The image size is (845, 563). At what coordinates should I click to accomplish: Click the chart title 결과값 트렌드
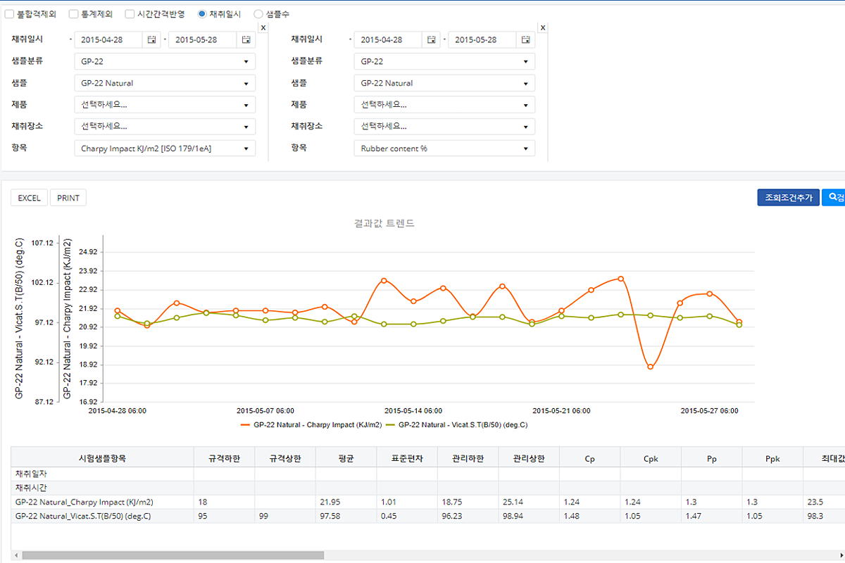(384, 224)
